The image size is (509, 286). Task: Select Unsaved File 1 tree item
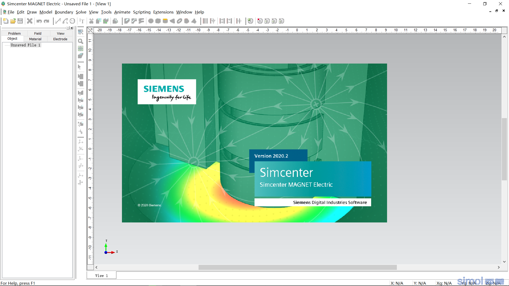tap(25, 45)
